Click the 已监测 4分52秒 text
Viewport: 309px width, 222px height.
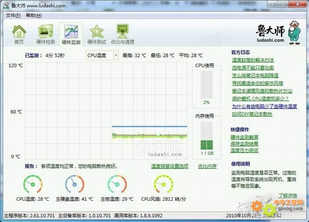45,55
